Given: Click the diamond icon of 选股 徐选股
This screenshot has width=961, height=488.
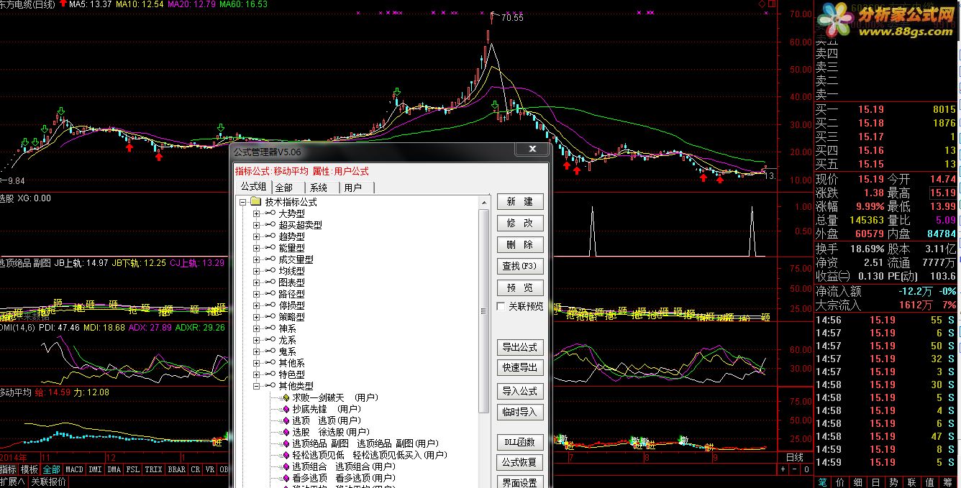Looking at the screenshot, I should (x=285, y=432).
